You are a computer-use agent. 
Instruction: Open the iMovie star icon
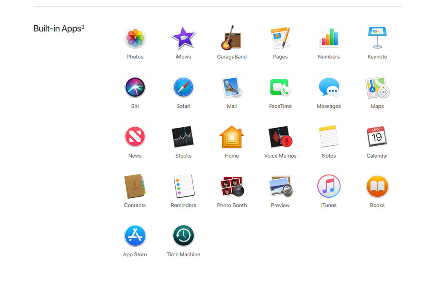(x=183, y=38)
